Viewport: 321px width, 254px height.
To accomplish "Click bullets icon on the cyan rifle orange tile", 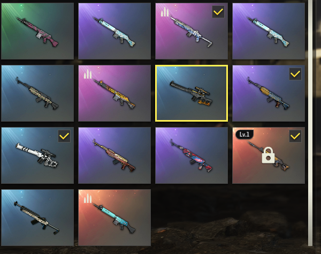I will 88,198.
